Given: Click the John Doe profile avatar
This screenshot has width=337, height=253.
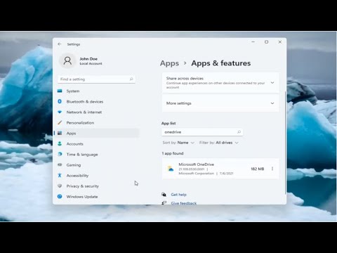Looking at the screenshot, I should click(67, 61).
